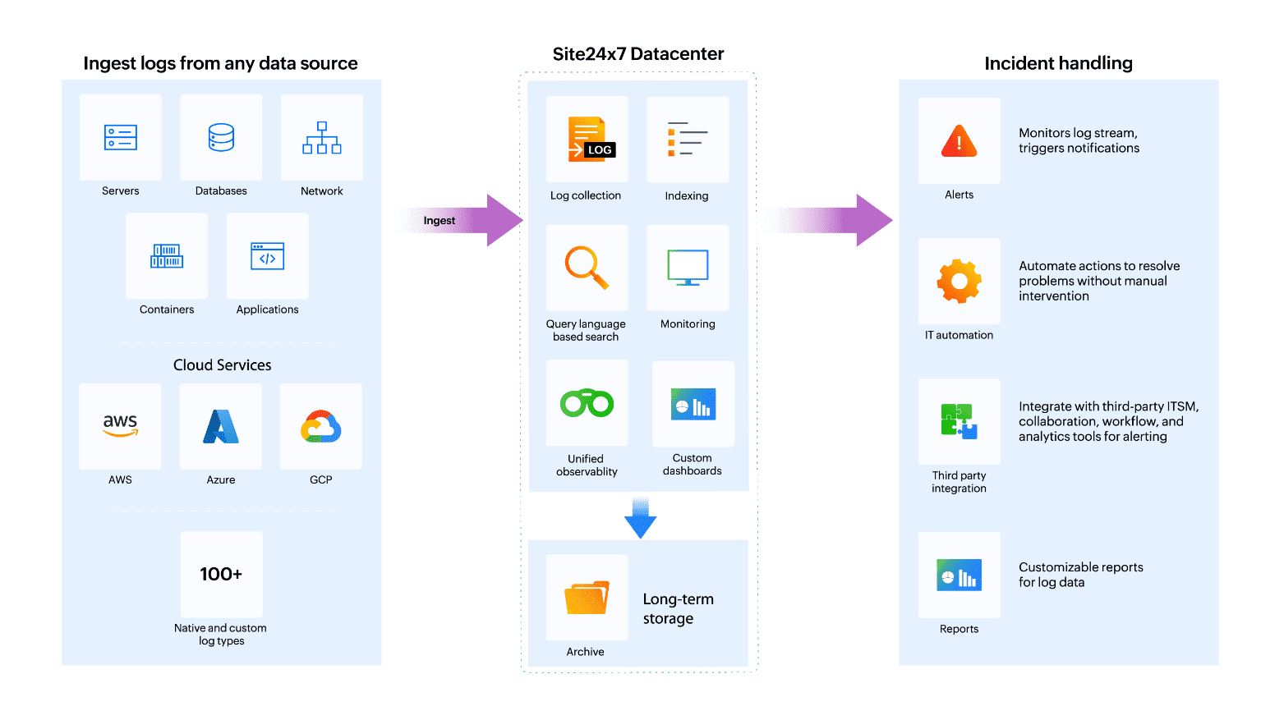Viewport: 1284px width, 720px height.
Task: Select the Third party integration puzzle icon
Action: 960,421
